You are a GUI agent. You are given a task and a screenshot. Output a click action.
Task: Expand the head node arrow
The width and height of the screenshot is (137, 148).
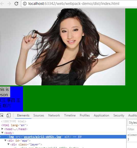click(2, 129)
